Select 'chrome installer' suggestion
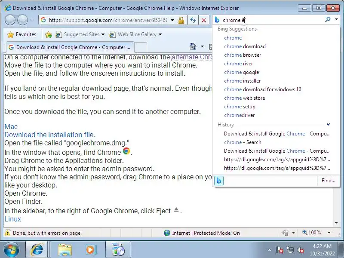Screen dimensions: 344x258 click(243, 81)
